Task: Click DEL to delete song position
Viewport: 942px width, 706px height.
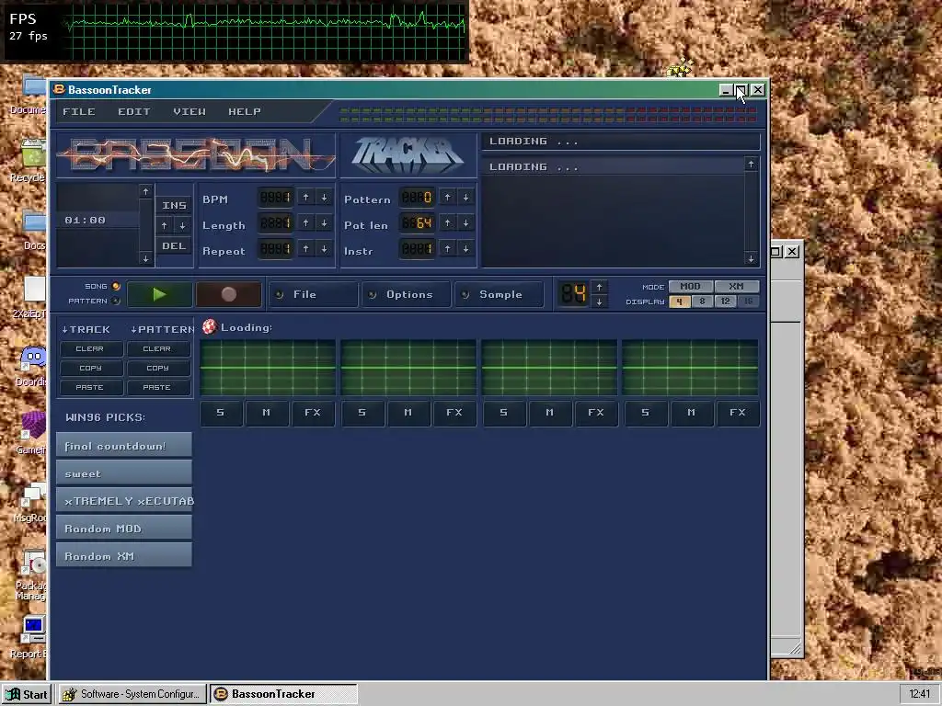Action: pos(174,245)
